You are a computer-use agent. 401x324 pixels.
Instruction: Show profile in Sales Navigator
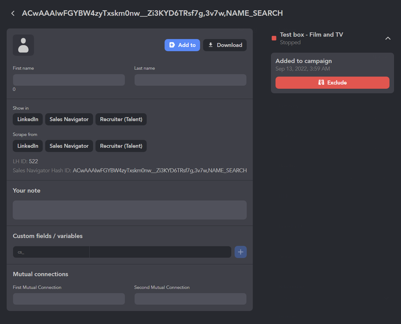pos(69,119)
